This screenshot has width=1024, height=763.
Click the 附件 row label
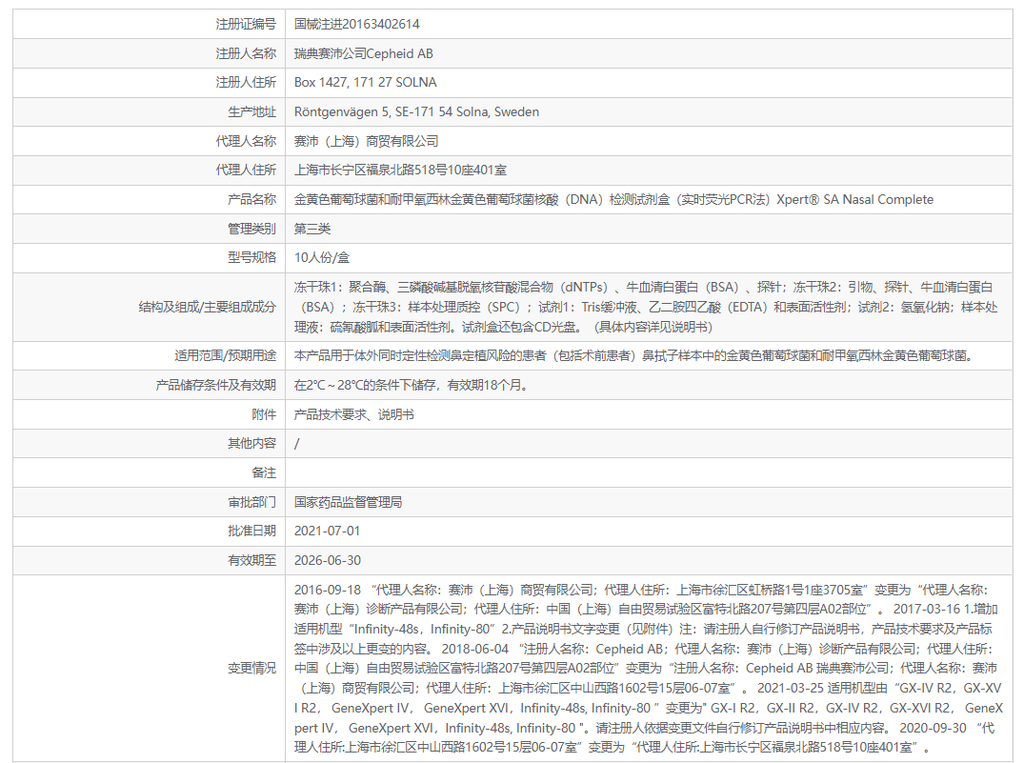(264, 414)
